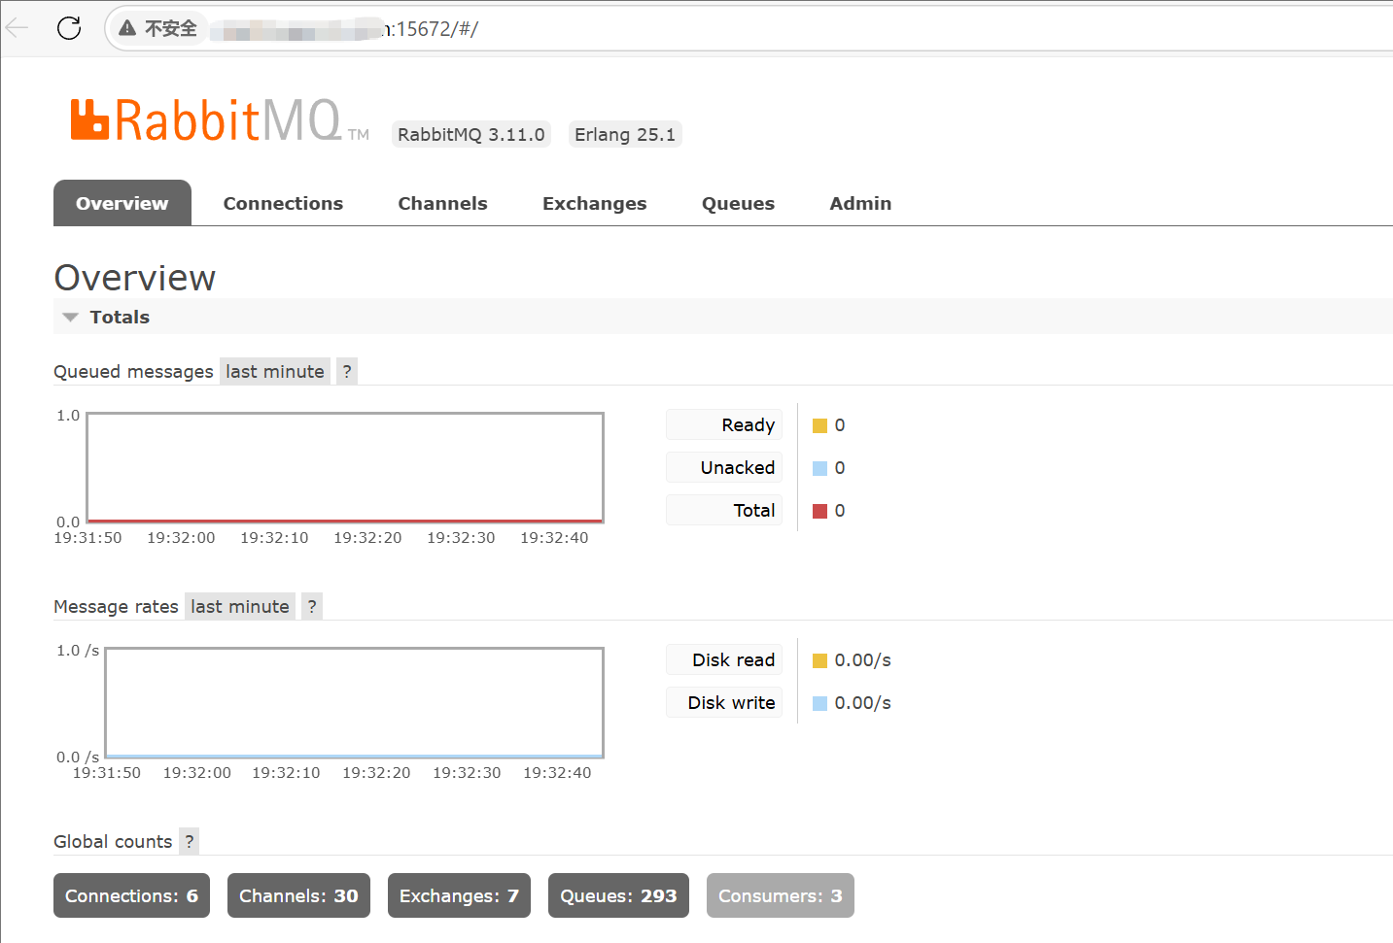Screen dimensions: 1393x943
Task: Click the Connections: 6 count button
Action: [x=131, y=895]
